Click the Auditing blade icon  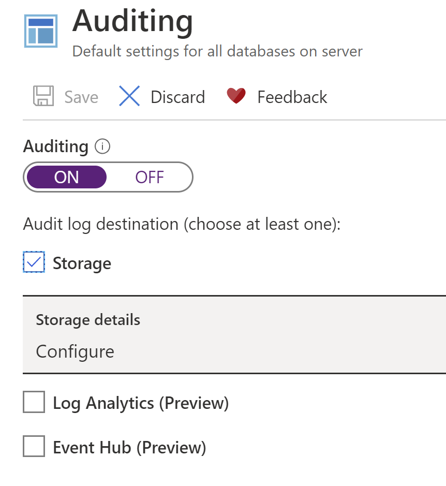click(41, 31)
